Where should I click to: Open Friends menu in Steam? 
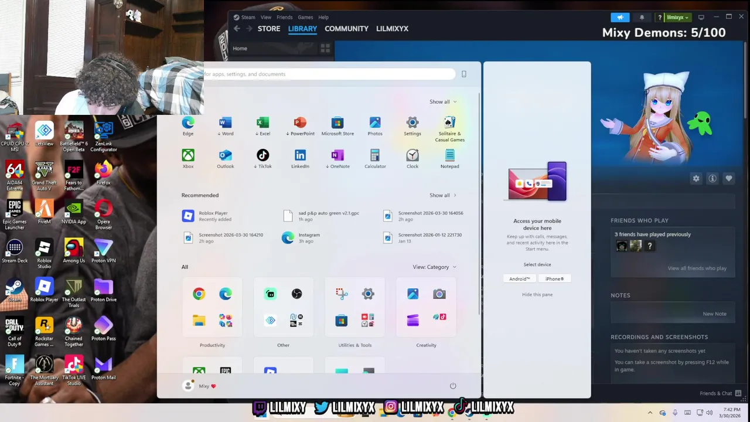pos(284,17)
